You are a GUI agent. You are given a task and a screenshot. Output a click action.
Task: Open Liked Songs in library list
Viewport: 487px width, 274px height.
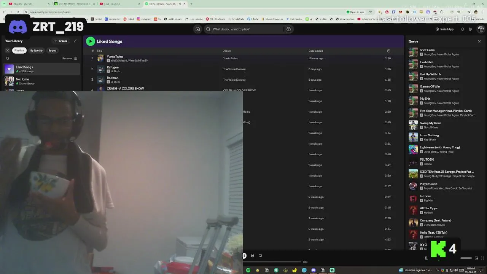click(x=42, y=69)
